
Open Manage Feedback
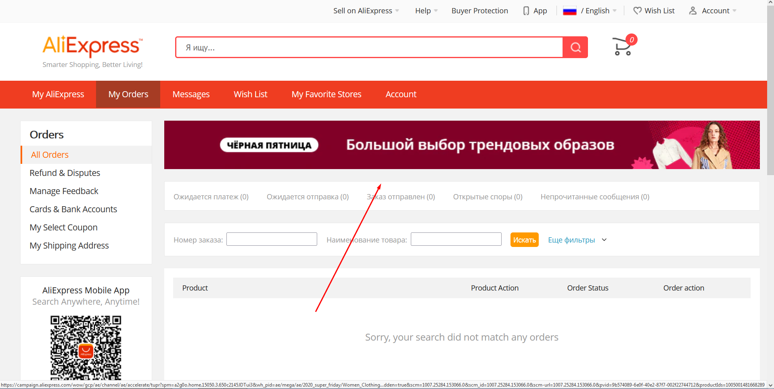coord(64,191)
